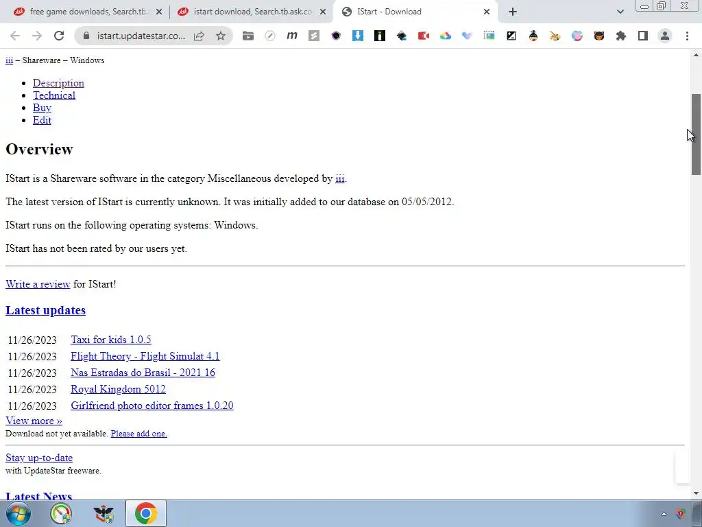Close the 'IStart - Download' tab
Screen dimensions: 702x527
pos(487,12)
